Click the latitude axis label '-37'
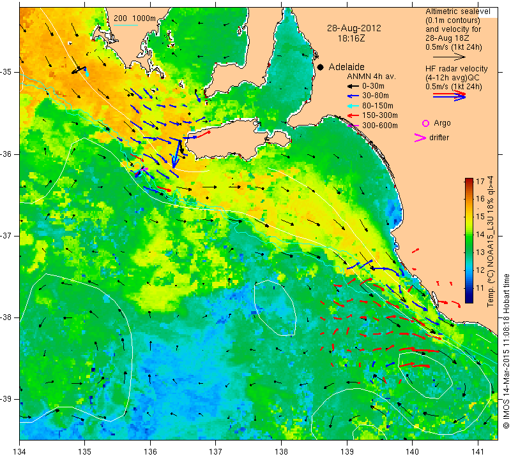The image size is (511, 459). coord(7,235)
